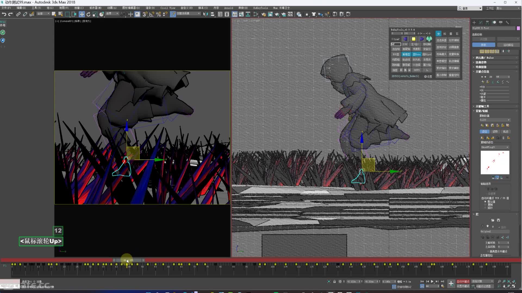This screenshot has width=522, height=293.
Task: Toggle the angle snap icon
Action: click(152, 14)
